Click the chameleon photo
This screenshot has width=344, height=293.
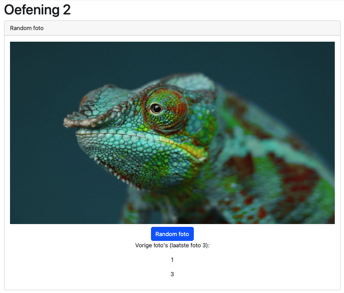click(x=172, y=132)
